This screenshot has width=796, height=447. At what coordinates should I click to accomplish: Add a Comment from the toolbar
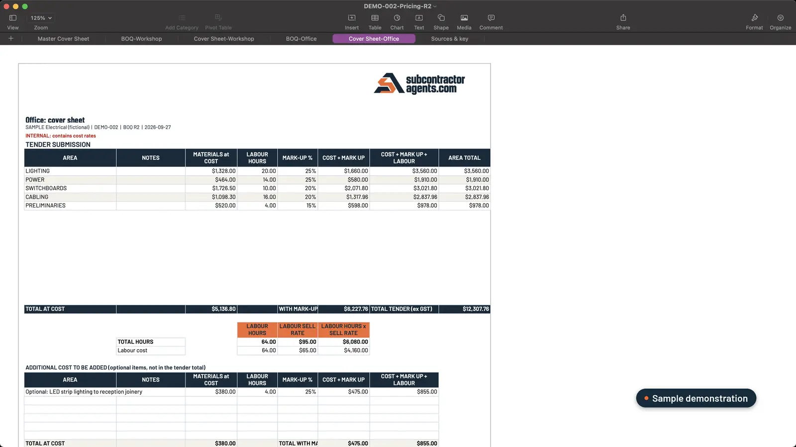[x=491, y=18]
